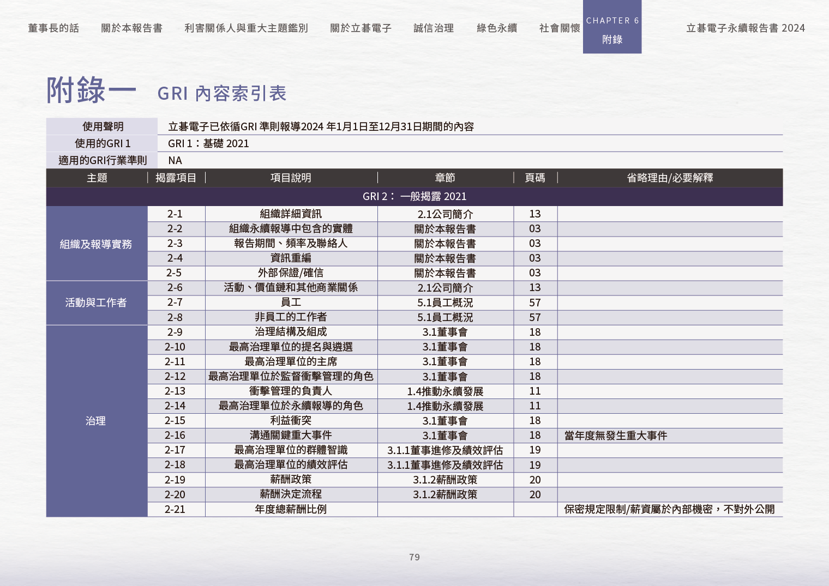This screenshot has height=586, width=829.
Task: Select the 組織及報導實務 topic cell
Action: (x=97, y=244)
